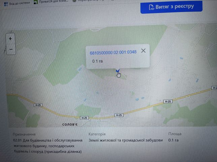Select the blue parcel marker on map
The width and height of the screenshot is (217, 162).
click(x=118, y=71)
